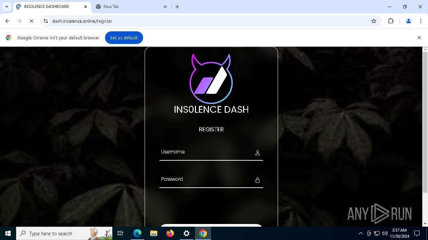This screenshot has width=428, height=240.
Task: Click the taskbar search box
Action: coord(64,233)
